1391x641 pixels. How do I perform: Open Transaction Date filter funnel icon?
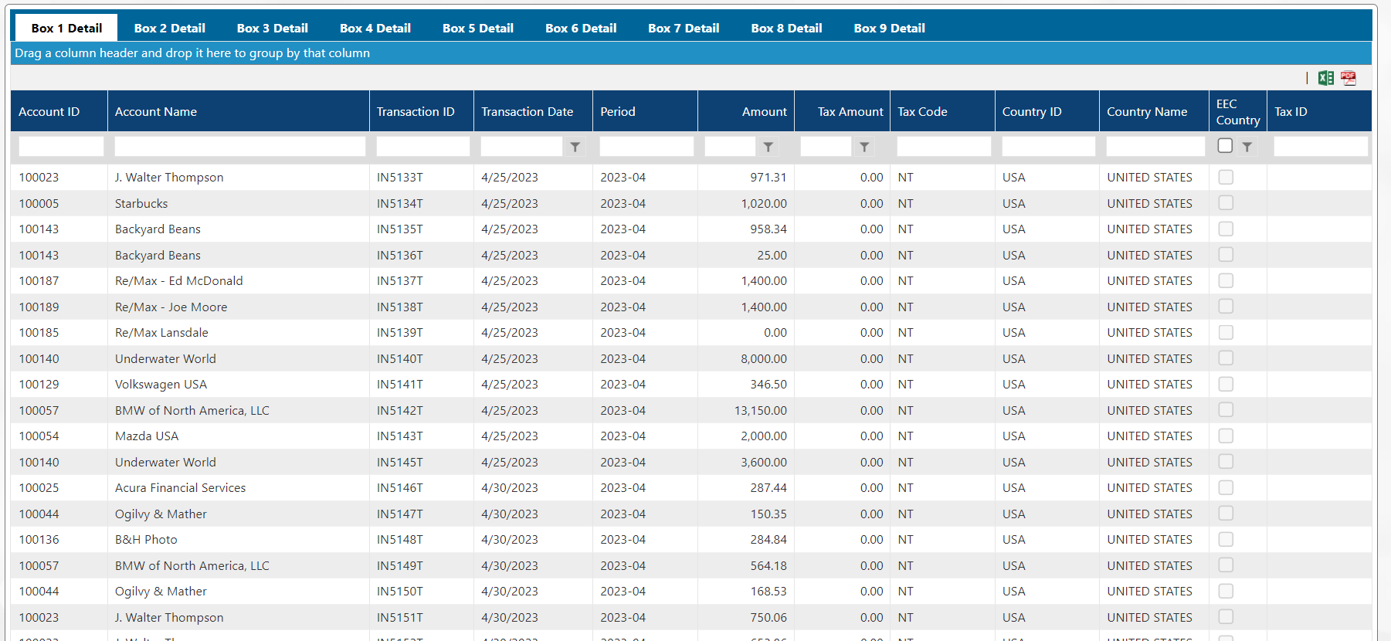coord(575,147)
